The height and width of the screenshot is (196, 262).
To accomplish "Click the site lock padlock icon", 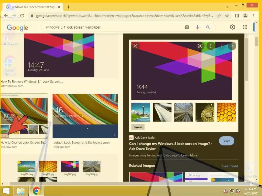I will coord(32,16).
